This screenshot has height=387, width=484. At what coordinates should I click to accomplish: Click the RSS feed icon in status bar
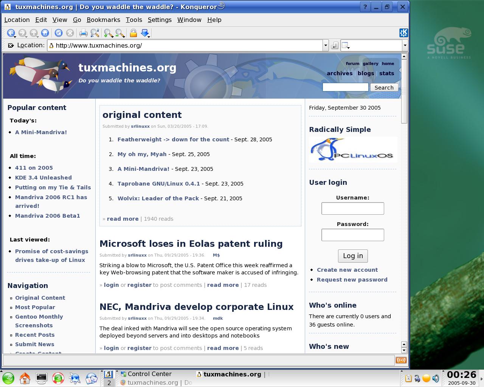(401, 360)
